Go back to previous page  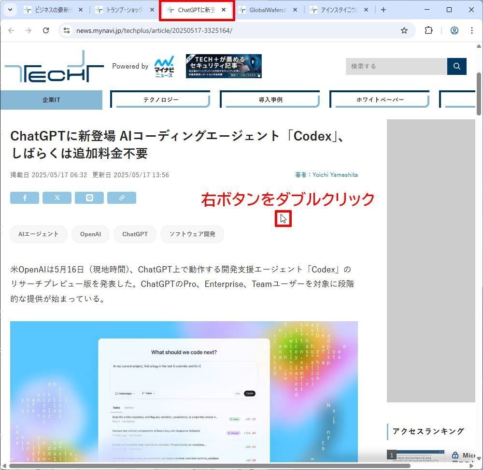[12, 30]
